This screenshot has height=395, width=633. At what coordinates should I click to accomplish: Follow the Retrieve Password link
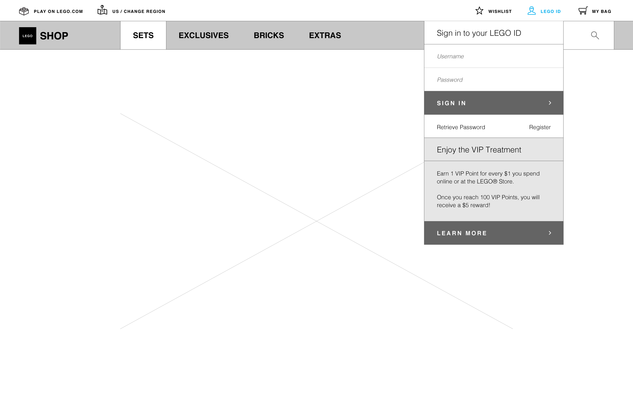461,127
